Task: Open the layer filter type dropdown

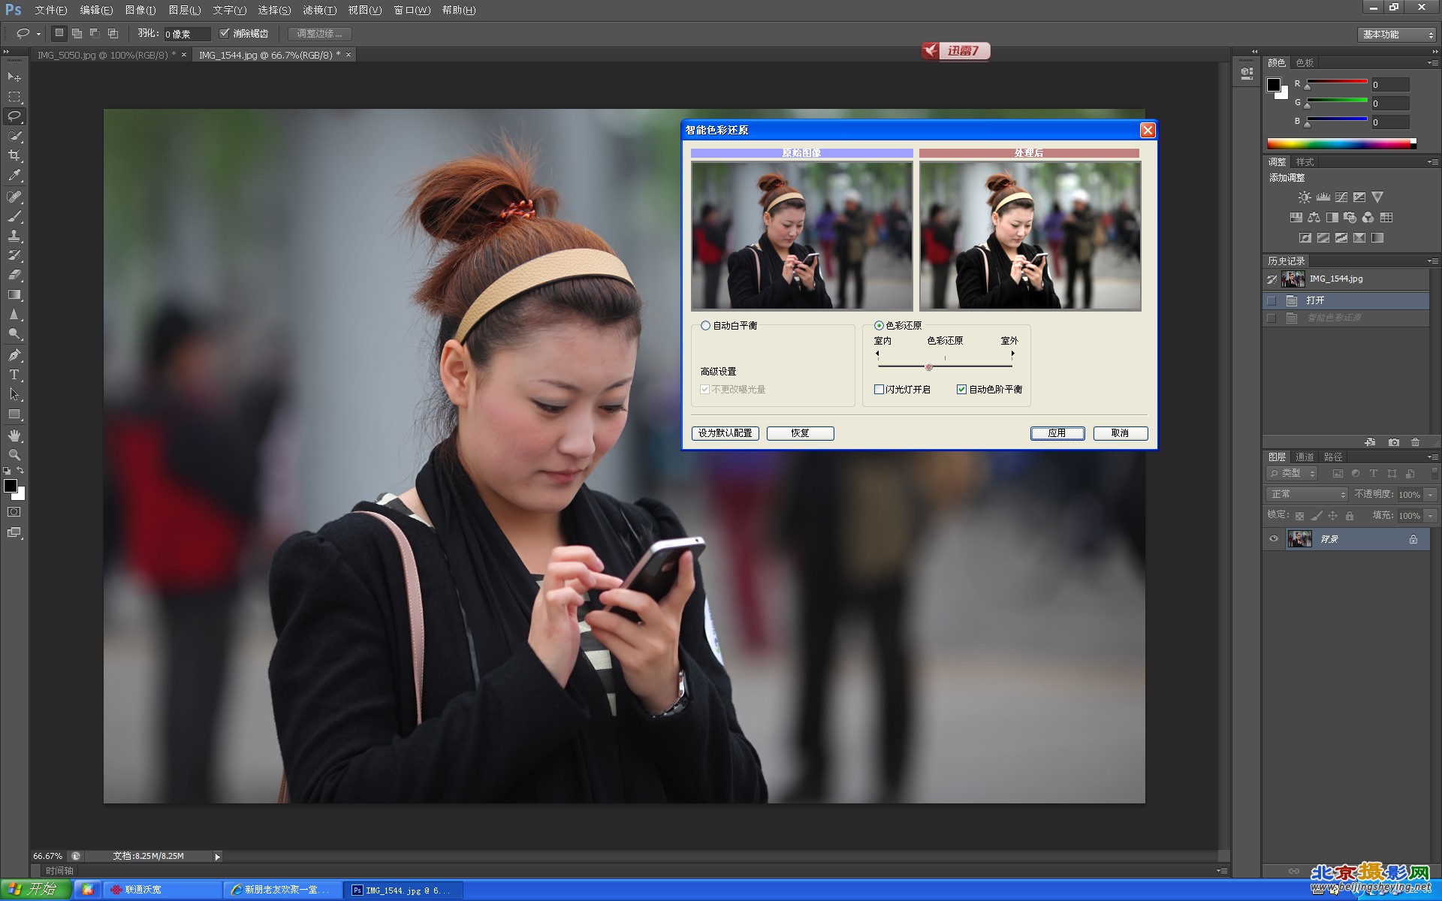Action: coord(1293,473)
